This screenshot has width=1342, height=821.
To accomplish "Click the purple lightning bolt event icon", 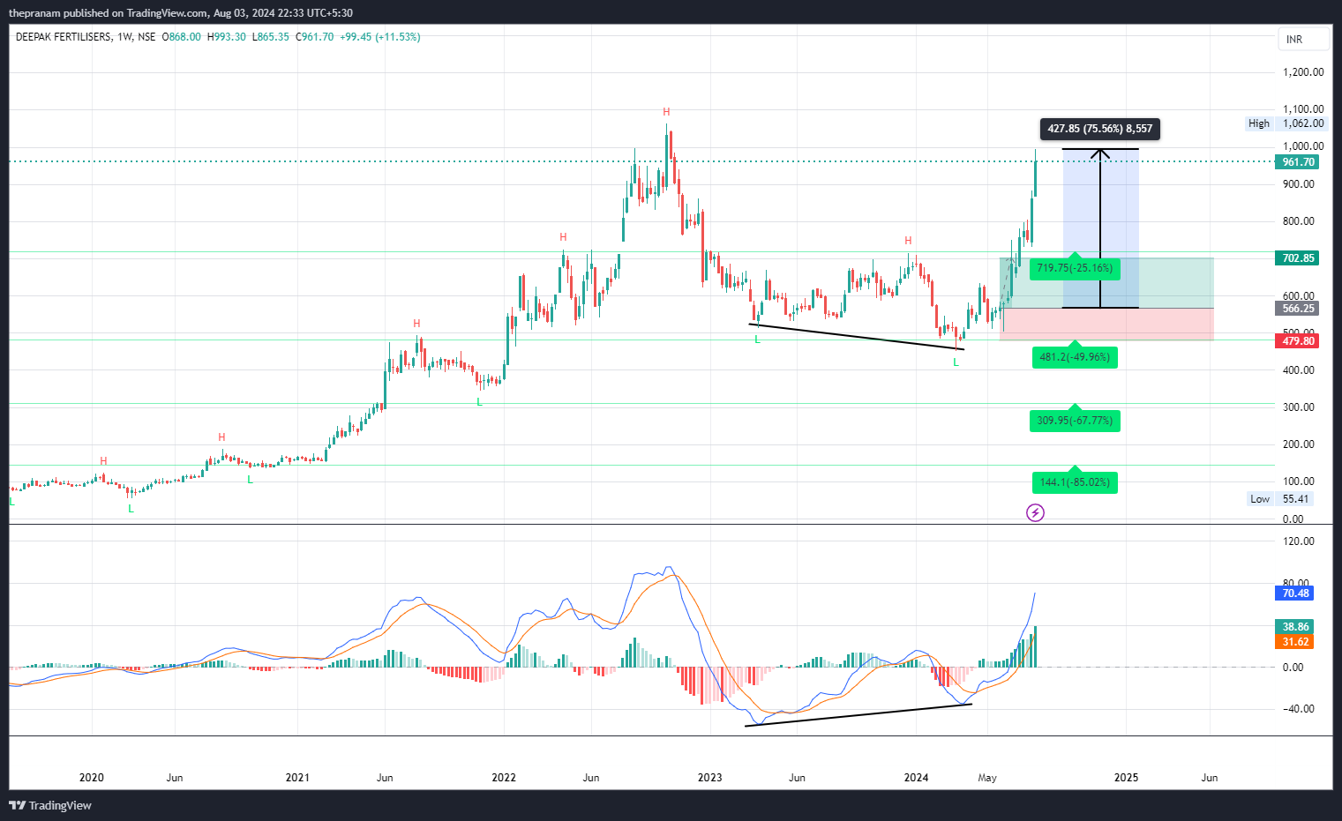I will [x=1036, y=512].
